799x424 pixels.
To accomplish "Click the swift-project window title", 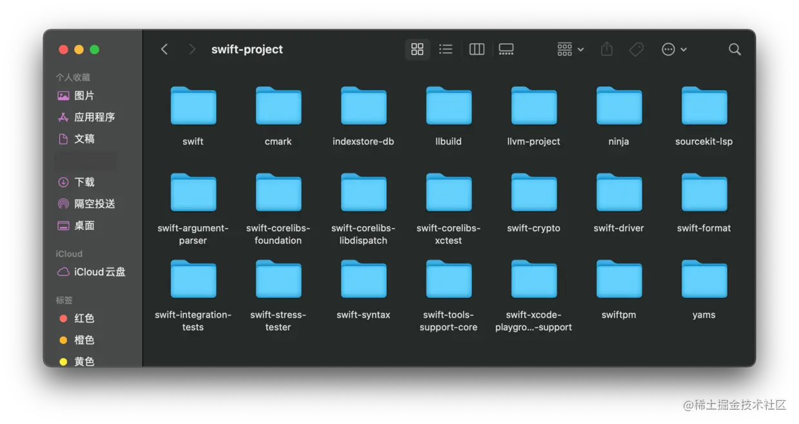I will point(247,50).
